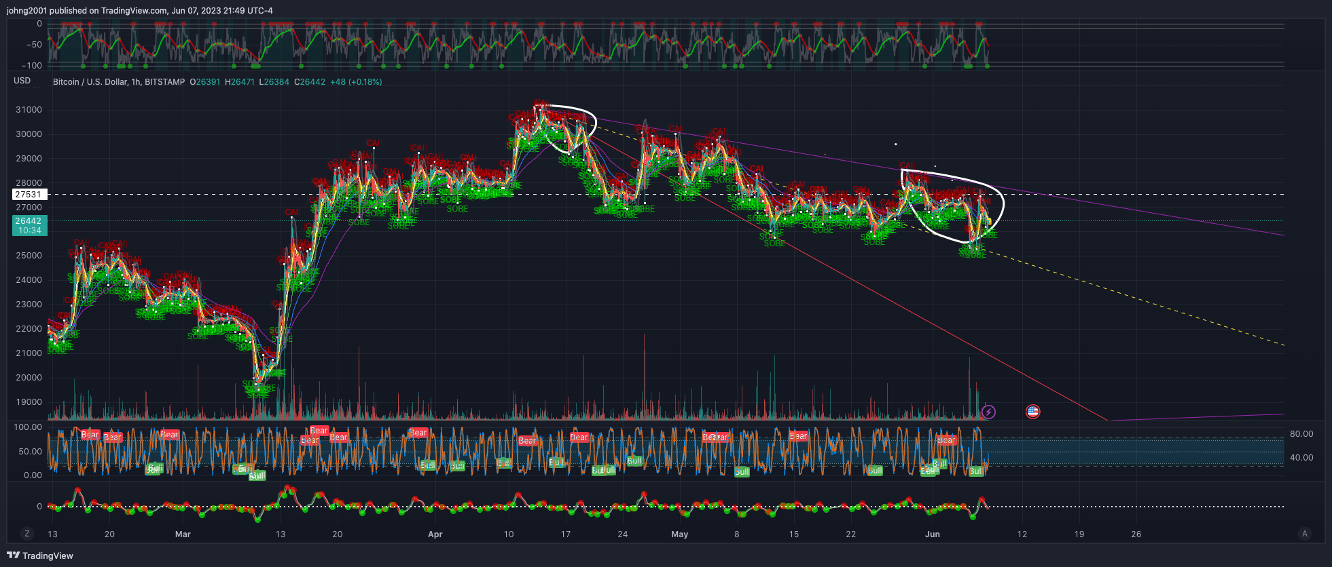Viewport: 1332px width, 567px height.
Task: Click the H26471 high value
Action: (240, 82)
